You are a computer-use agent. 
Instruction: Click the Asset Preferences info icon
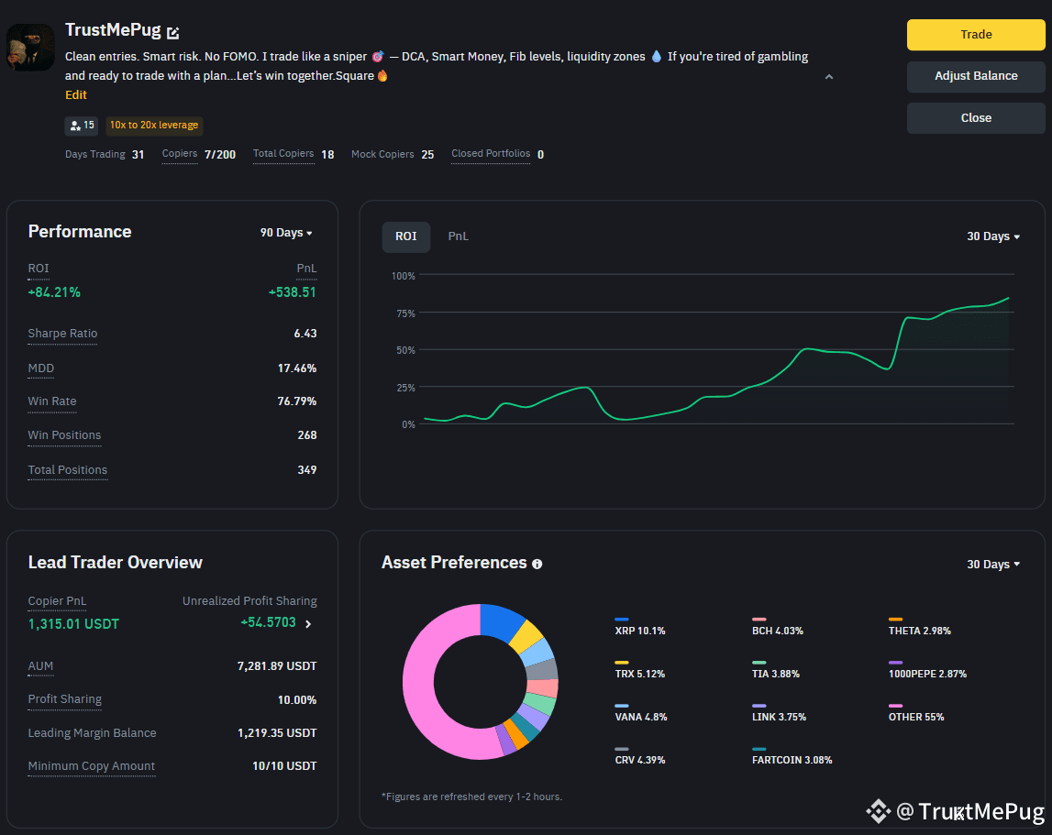point(537,564)
